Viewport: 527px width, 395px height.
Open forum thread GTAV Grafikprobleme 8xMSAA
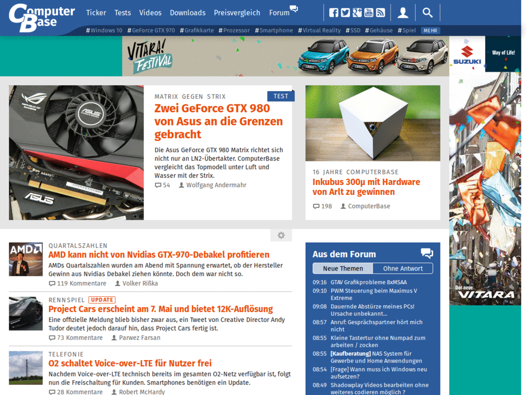click(368, 282)
